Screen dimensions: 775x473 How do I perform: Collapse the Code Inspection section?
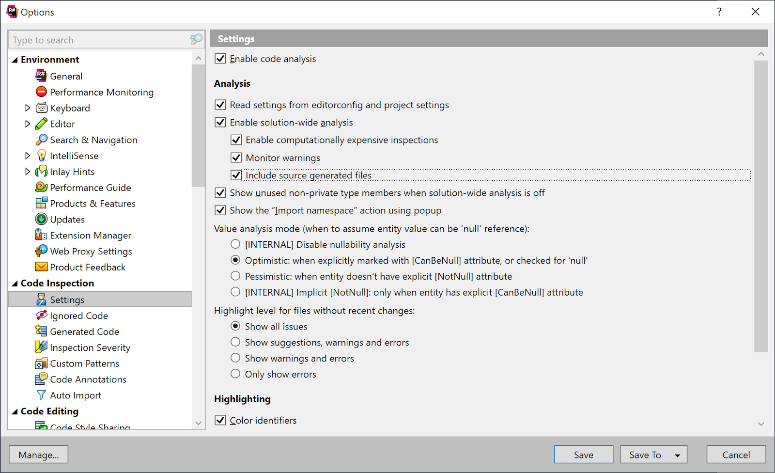point(15,284)
